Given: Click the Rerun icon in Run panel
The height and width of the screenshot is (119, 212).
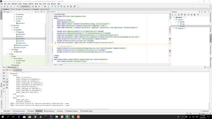Looking at the screenshot, I should (4, 70).
